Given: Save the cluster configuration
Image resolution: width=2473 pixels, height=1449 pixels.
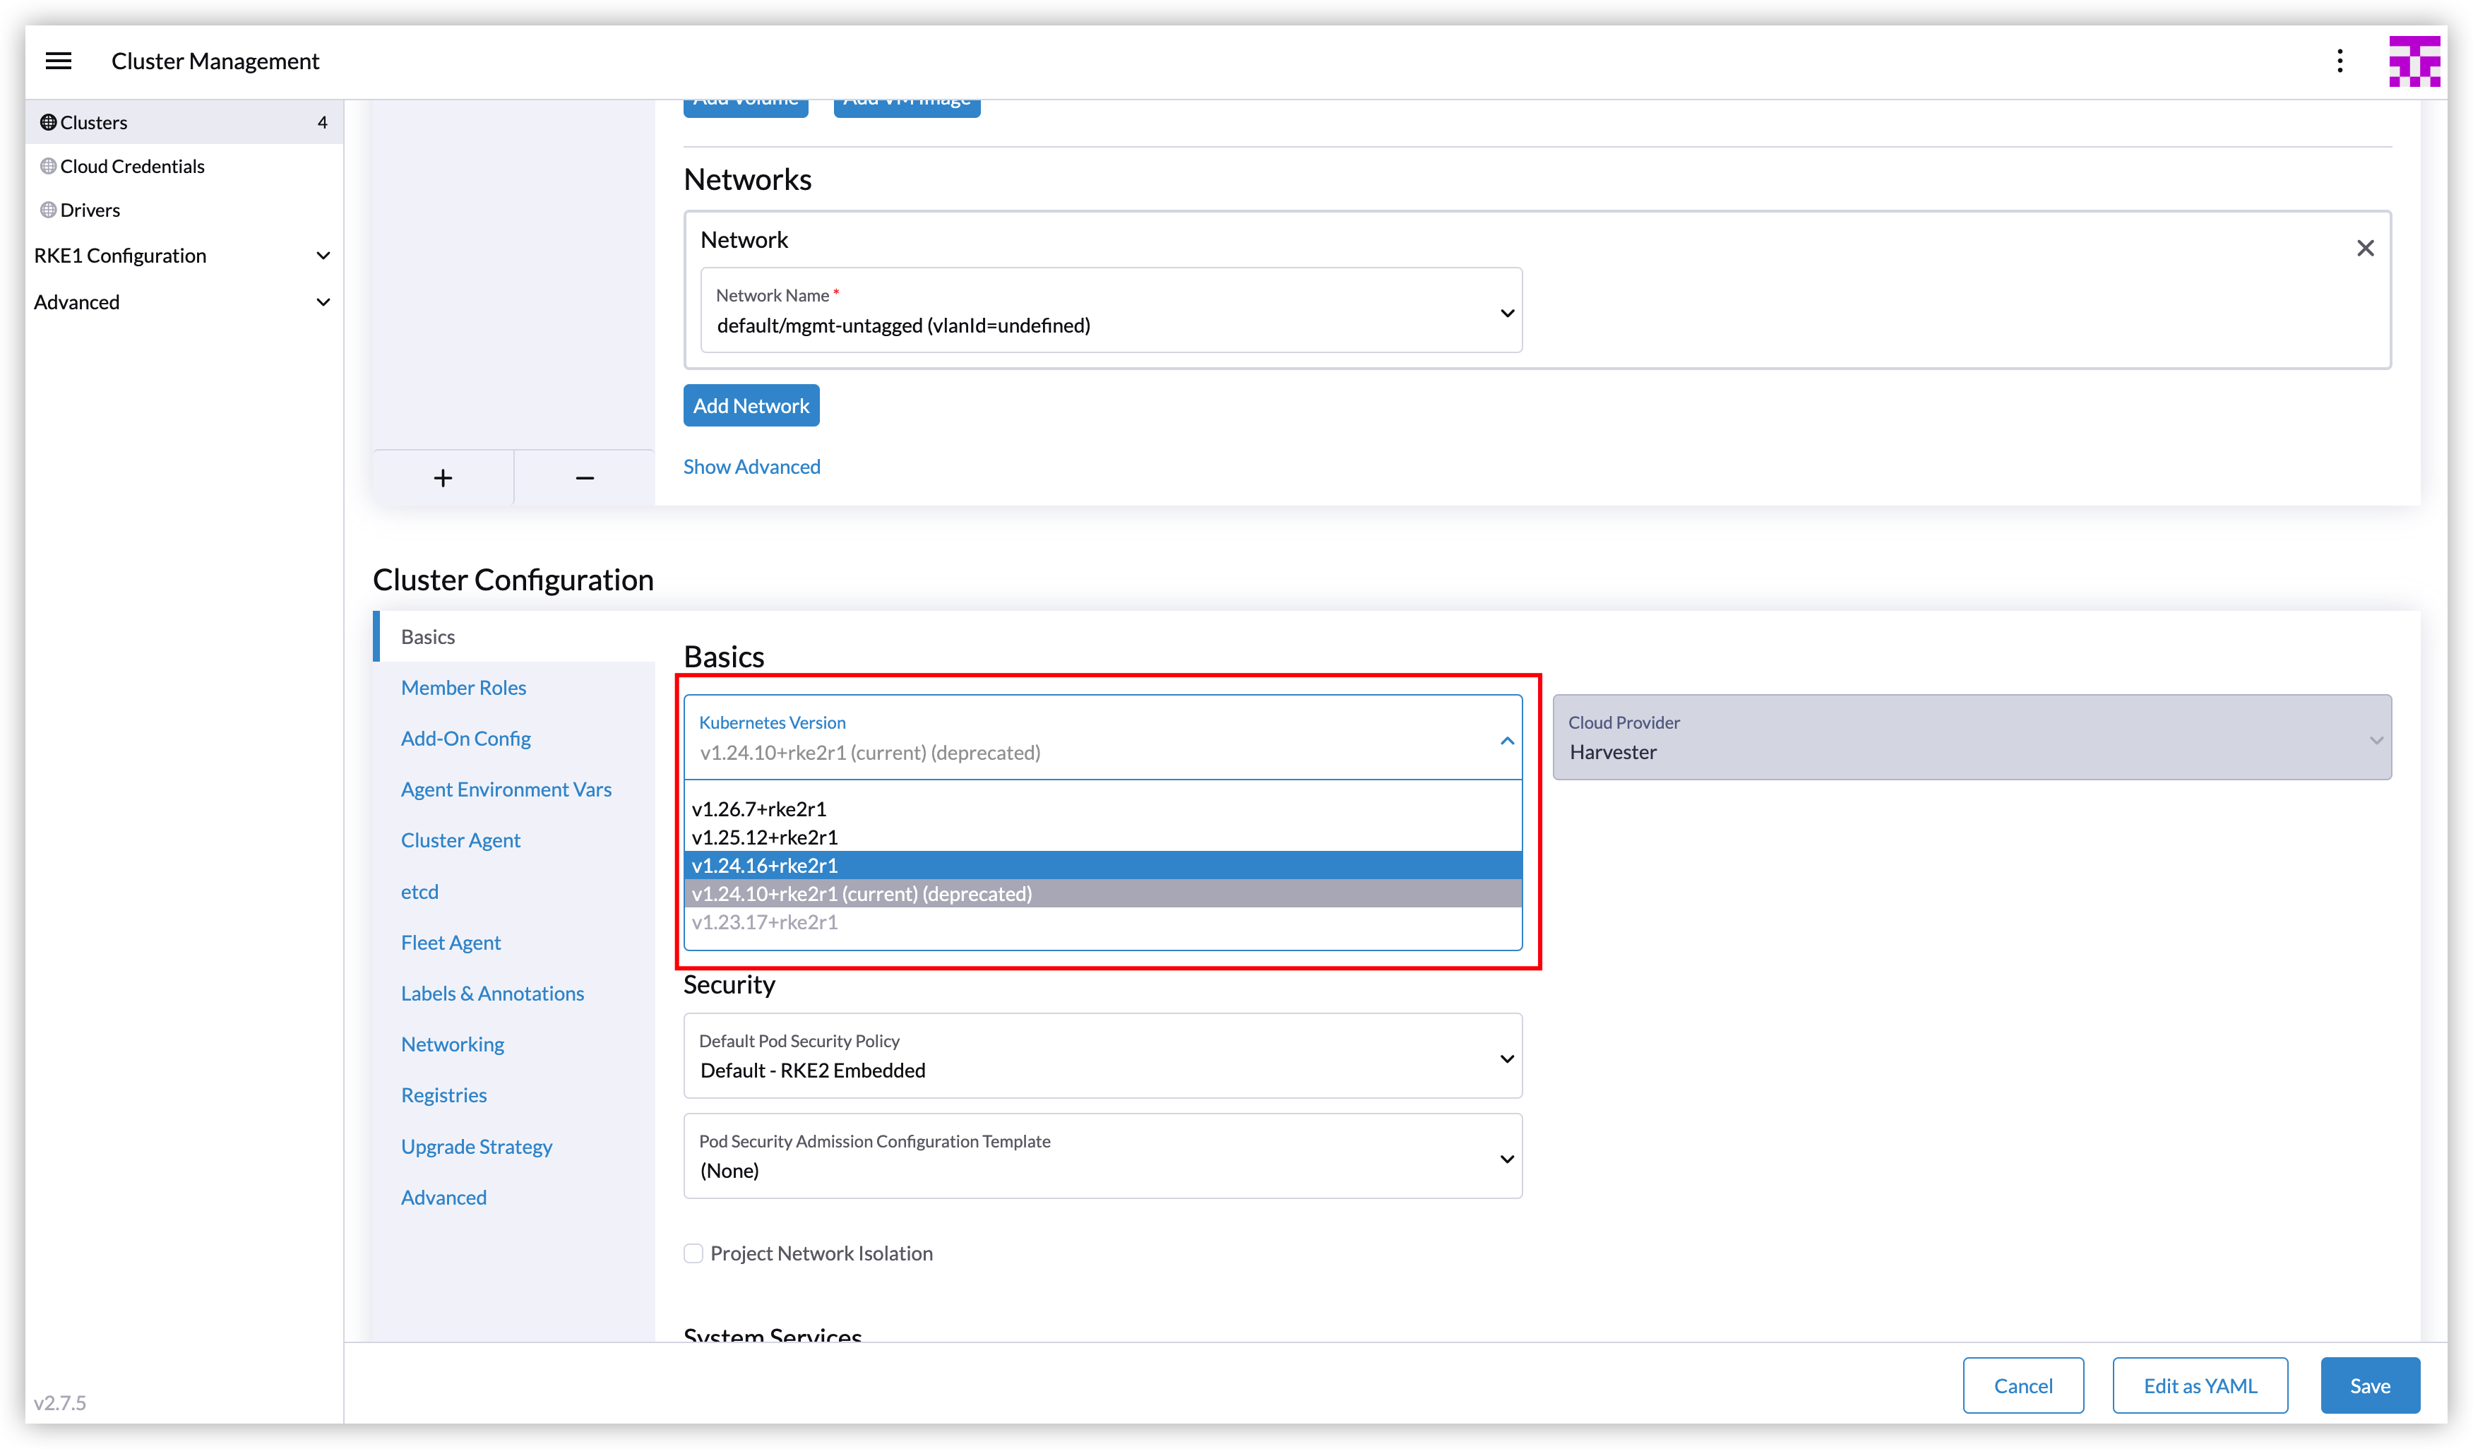Looking at the screenshot, I should click(x=2370, y=1385).
